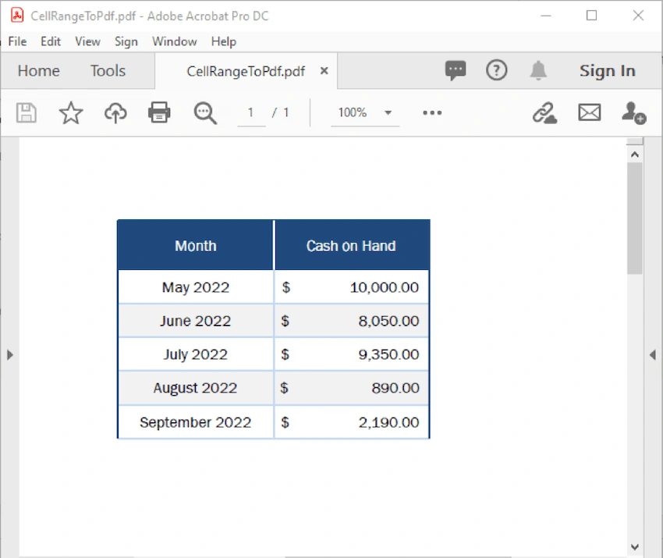Open the Sign menu
The width and height of the screenshot is (663, 558).
tap(126, 41)
